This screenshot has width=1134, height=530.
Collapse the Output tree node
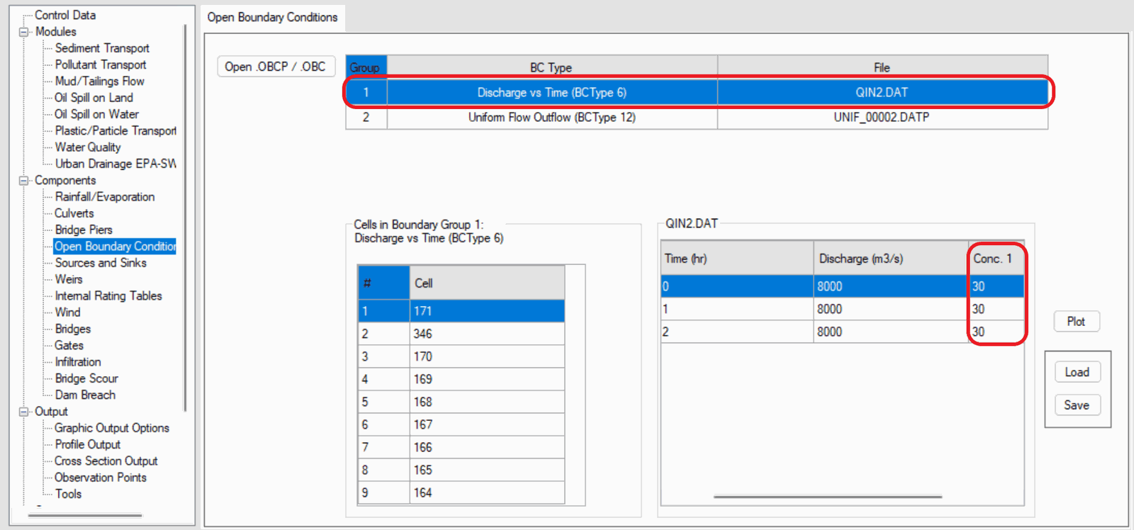(23, 412)
